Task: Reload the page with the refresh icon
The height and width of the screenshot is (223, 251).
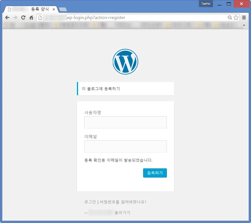Action: tap(23, 17)
